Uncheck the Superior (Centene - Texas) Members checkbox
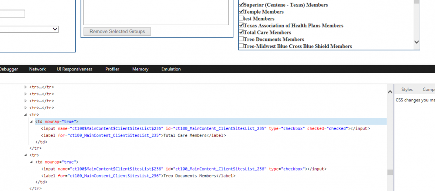 (x=241, y=5)
